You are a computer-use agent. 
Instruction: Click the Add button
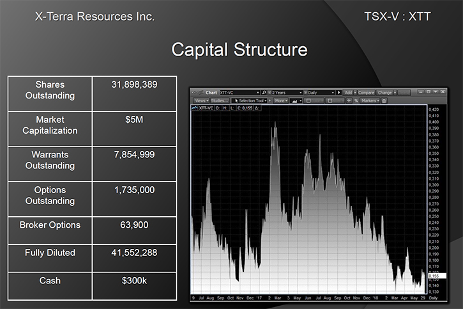[348, 93]
